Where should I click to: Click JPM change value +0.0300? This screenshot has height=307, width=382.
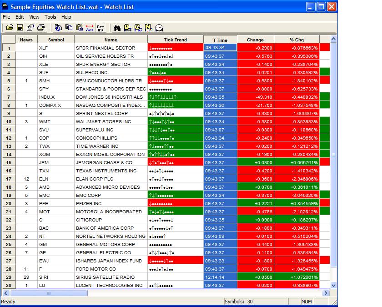point(256,162)
